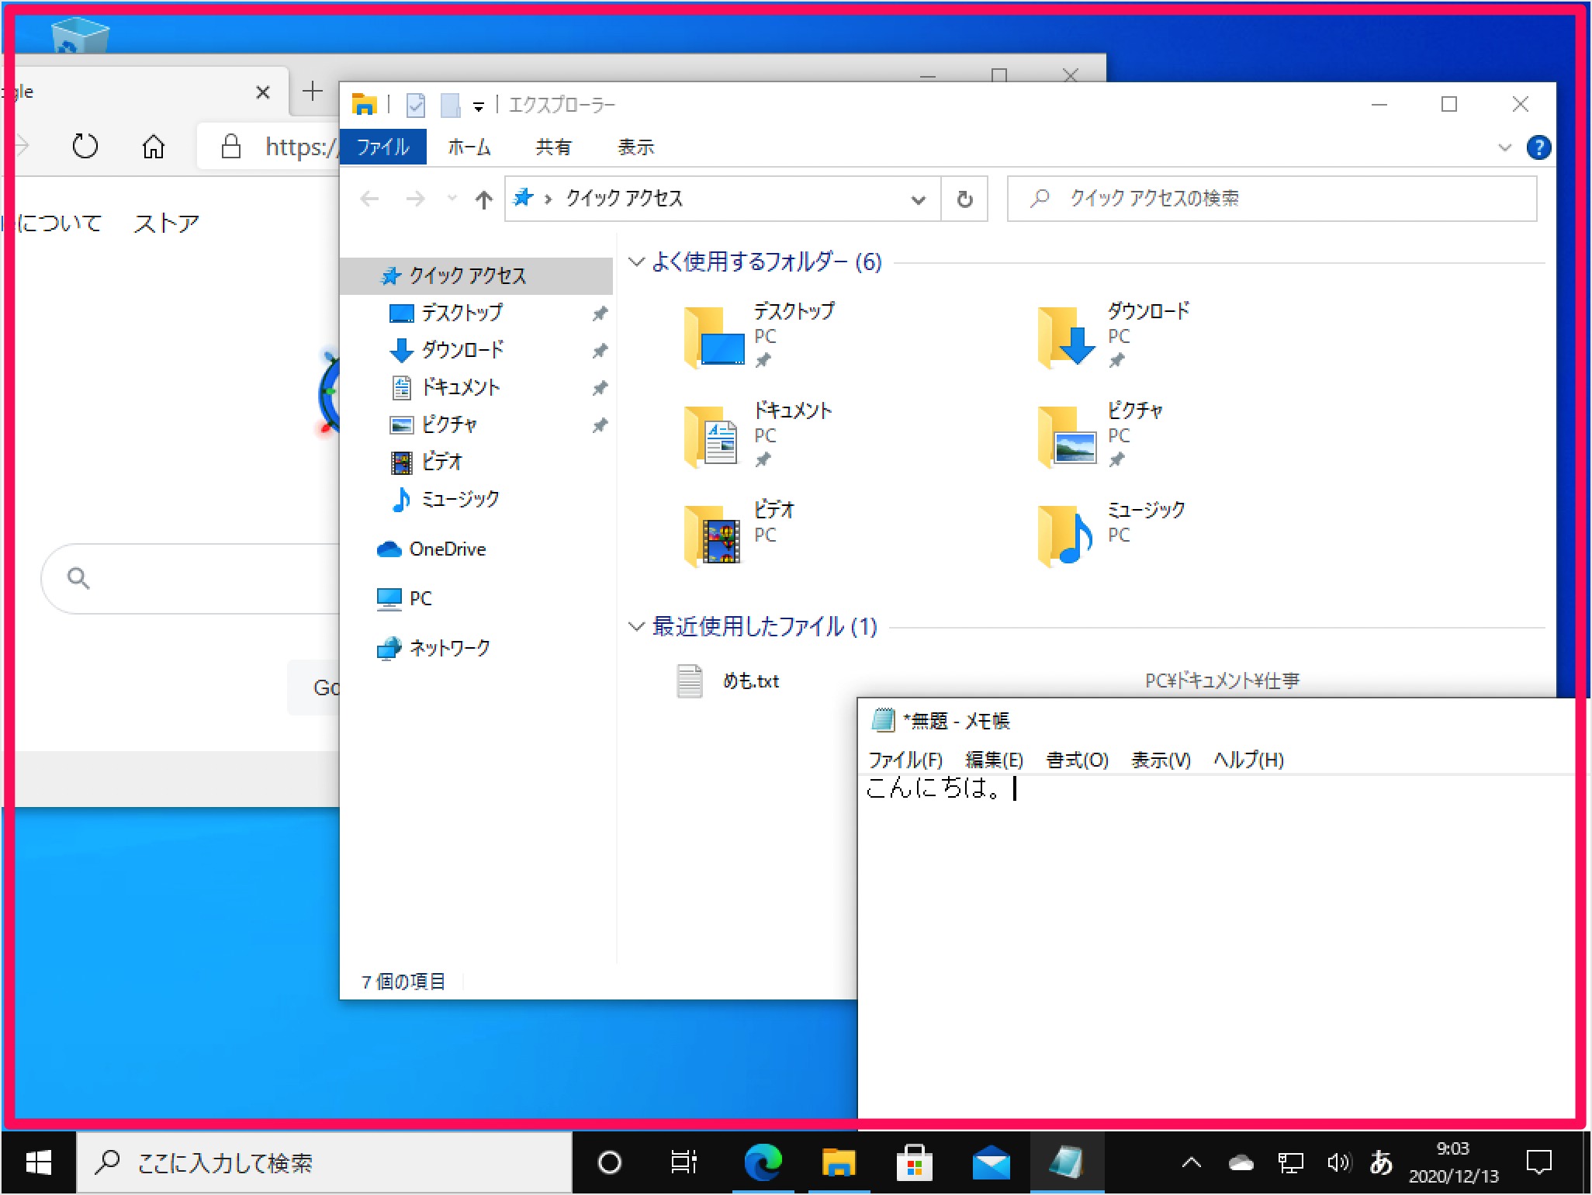The image size is (1592, 1195).
Task: Refresh the Quick Access view
Action: tap(964, 199)
